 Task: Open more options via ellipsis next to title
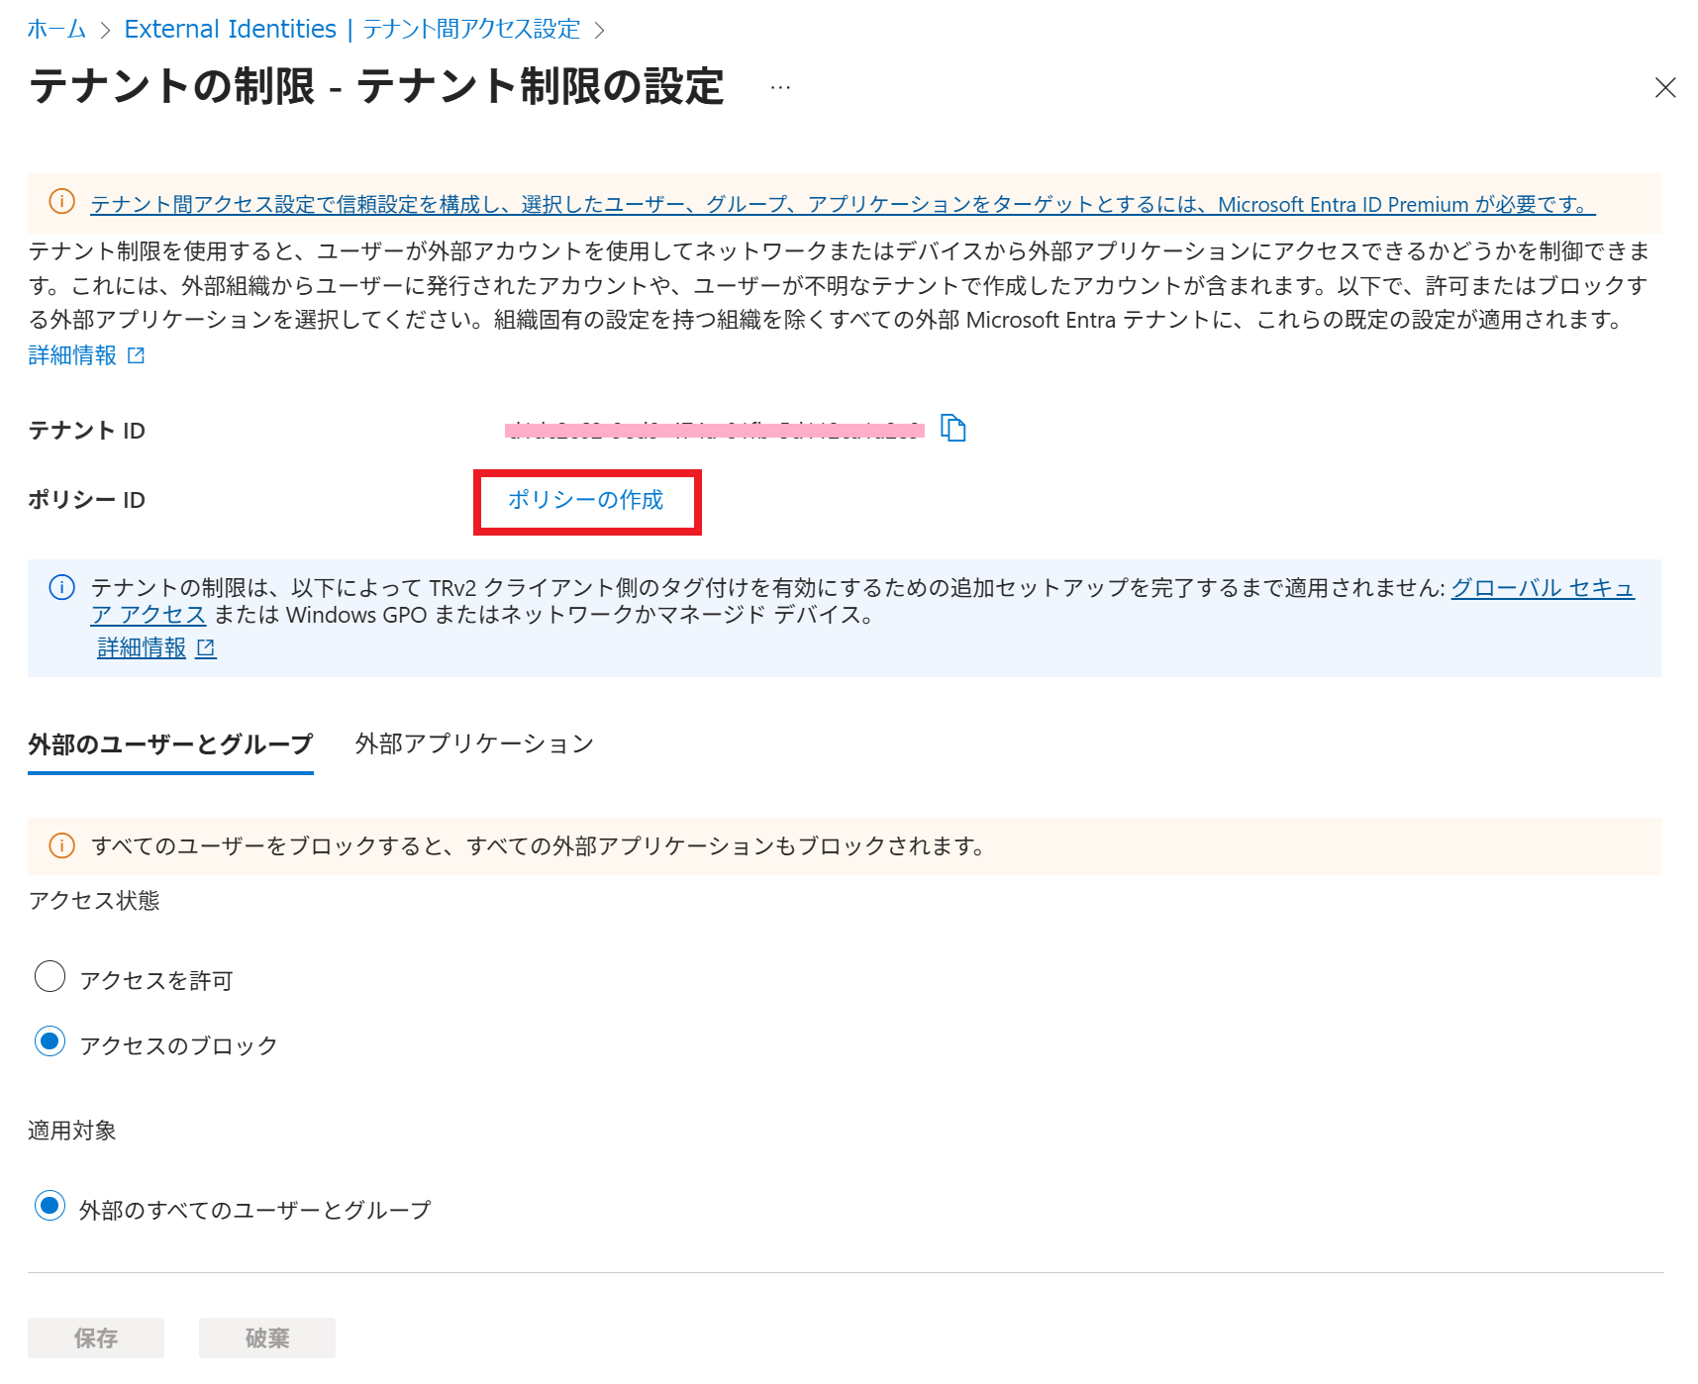click(780, 86)
